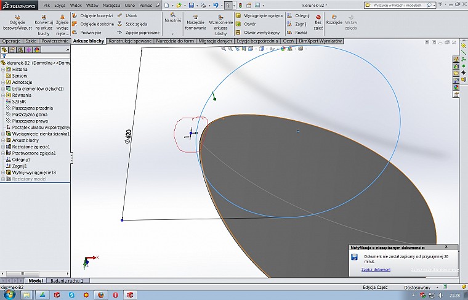This screenshot has height=300, width=468.
Task: Click the Odegnij unfold tool
Action: click(x=298, y=15)
